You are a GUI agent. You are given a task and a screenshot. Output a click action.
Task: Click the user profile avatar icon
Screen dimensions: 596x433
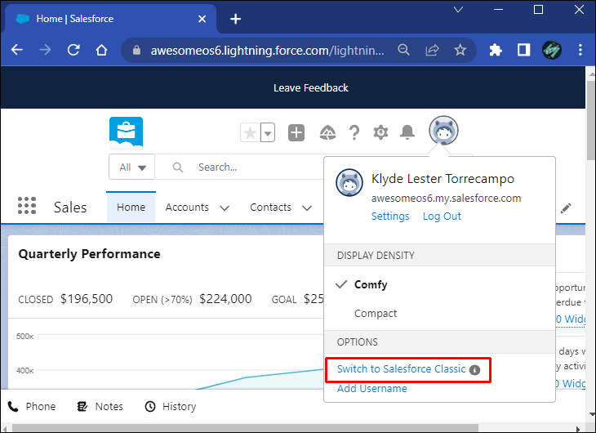(443, 131)
